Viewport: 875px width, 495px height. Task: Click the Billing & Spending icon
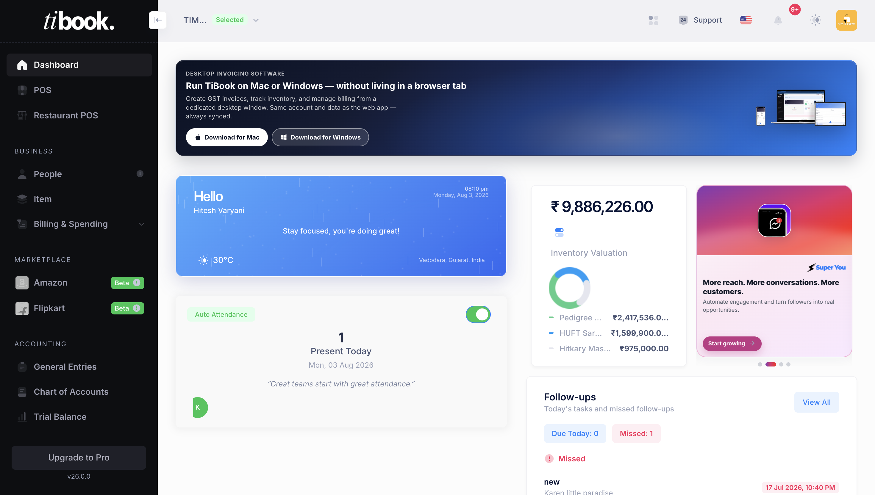(22, 224)
